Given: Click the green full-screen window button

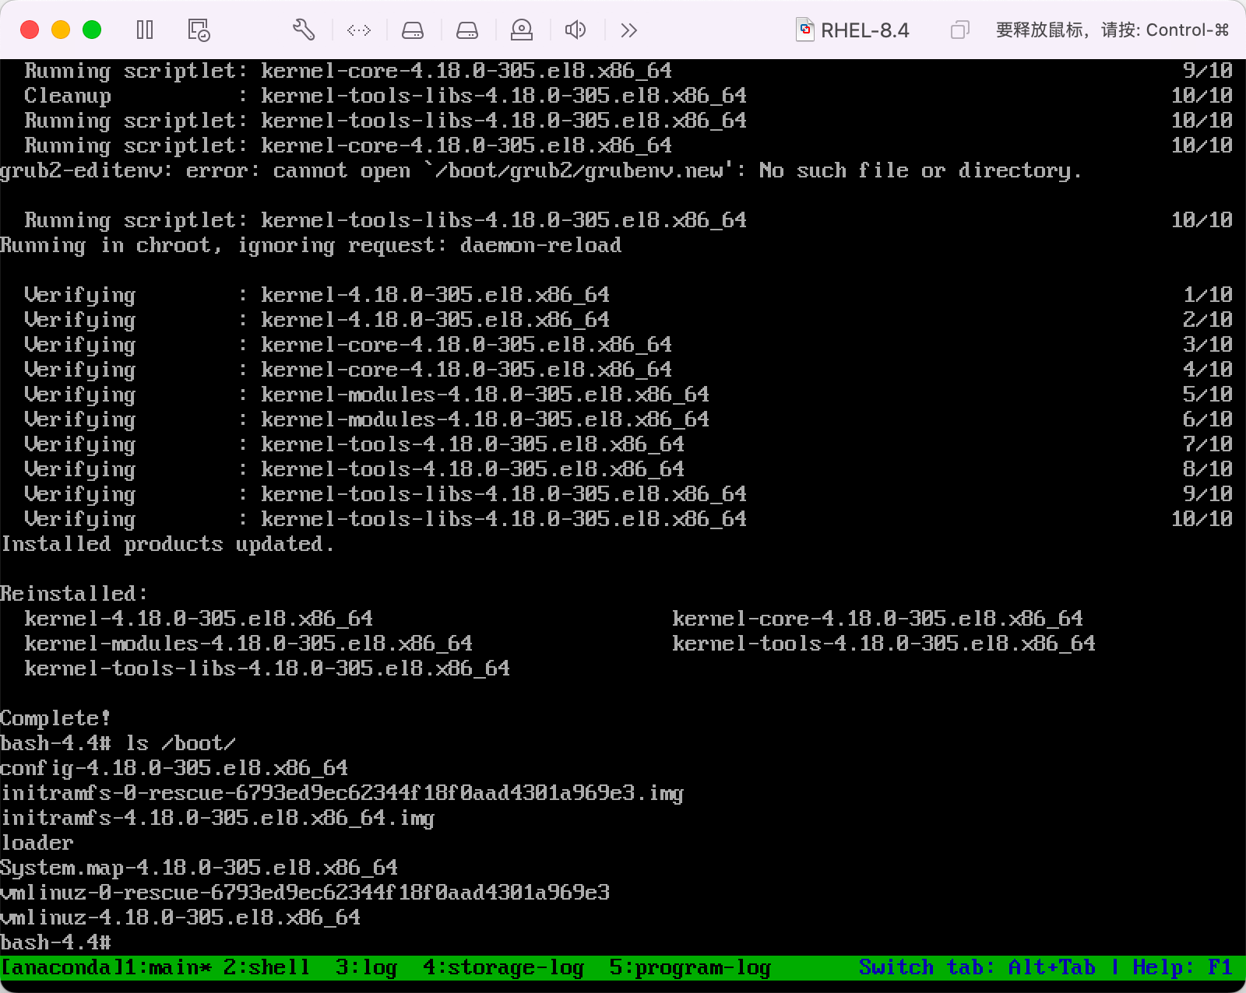Looking at the screenshot, I should tap(92, 30).
